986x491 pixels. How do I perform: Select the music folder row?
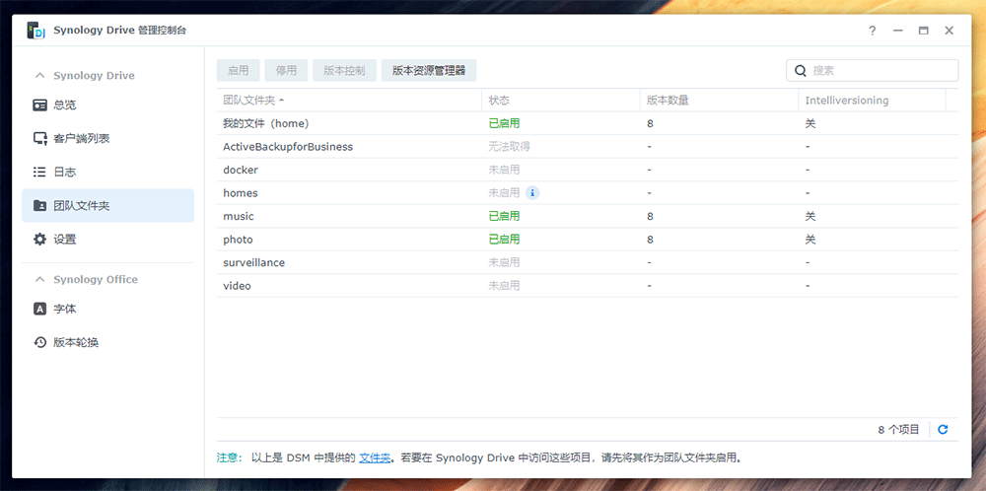(x=240, y=216)
